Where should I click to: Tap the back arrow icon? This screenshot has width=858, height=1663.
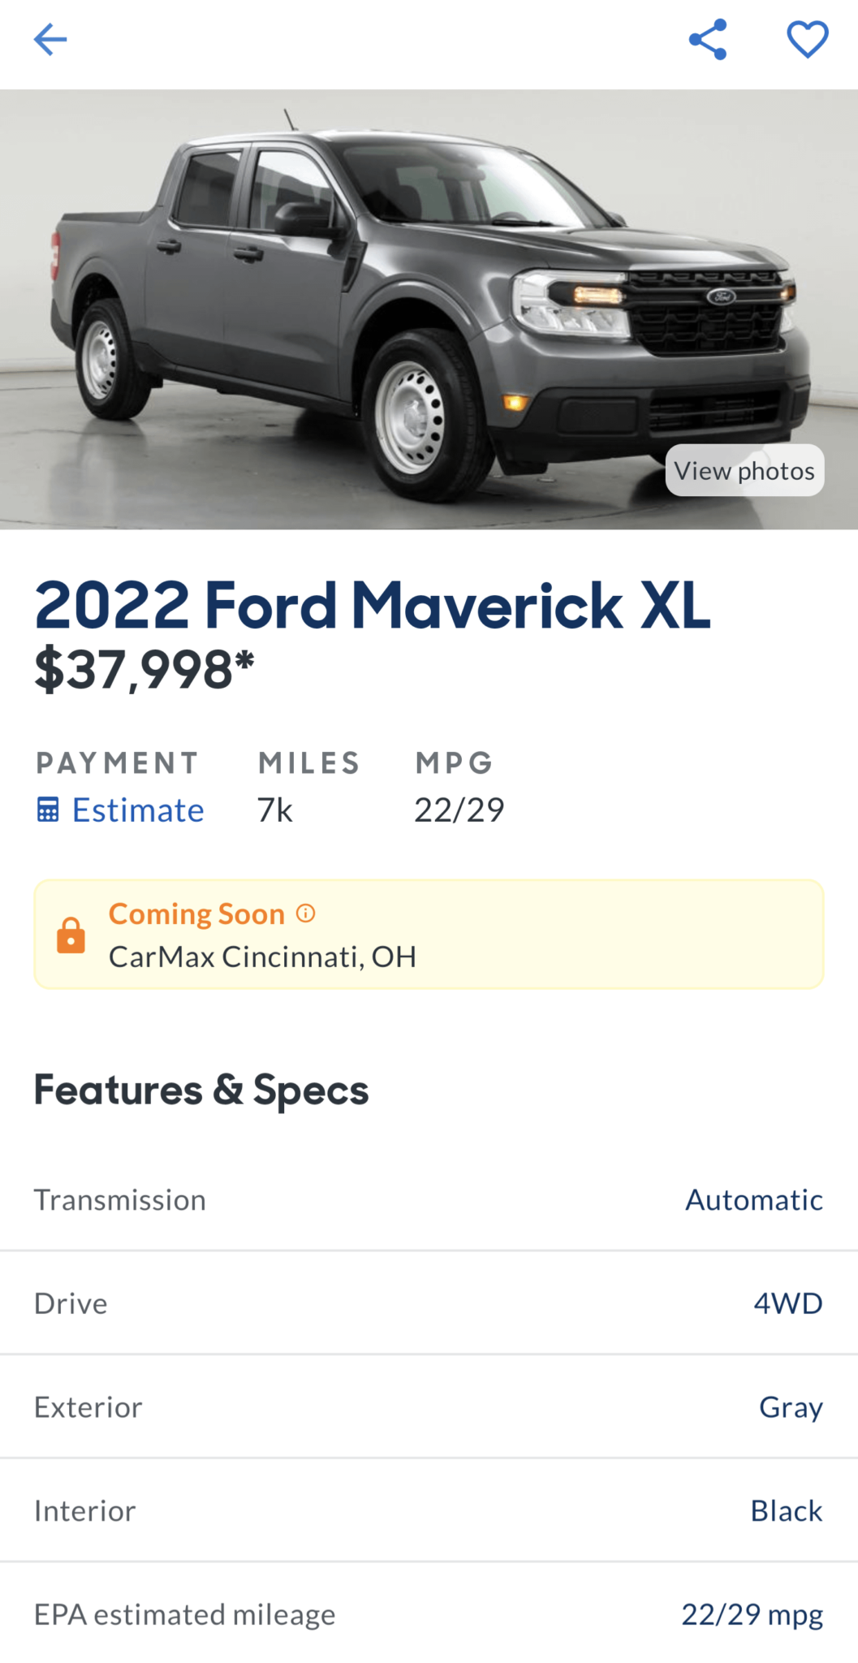coord(50,39)
